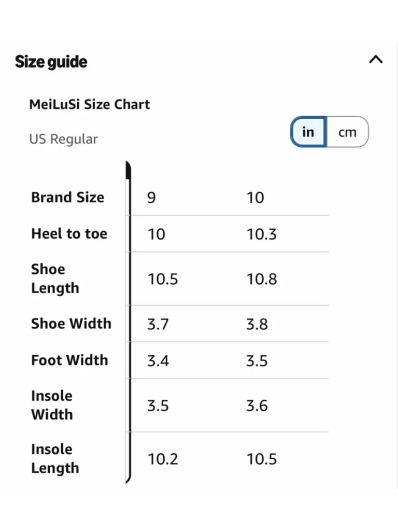The height and width of the screenshot is (531, 398).
Task: Switch units to cm
Action: coord(348,132)
